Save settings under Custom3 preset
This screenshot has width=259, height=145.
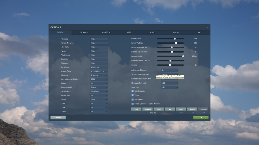click(x=203, y=113)
